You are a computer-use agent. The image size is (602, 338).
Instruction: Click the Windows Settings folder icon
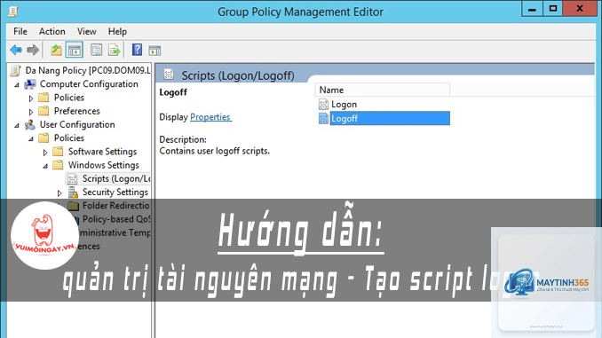tap(58, 165)
